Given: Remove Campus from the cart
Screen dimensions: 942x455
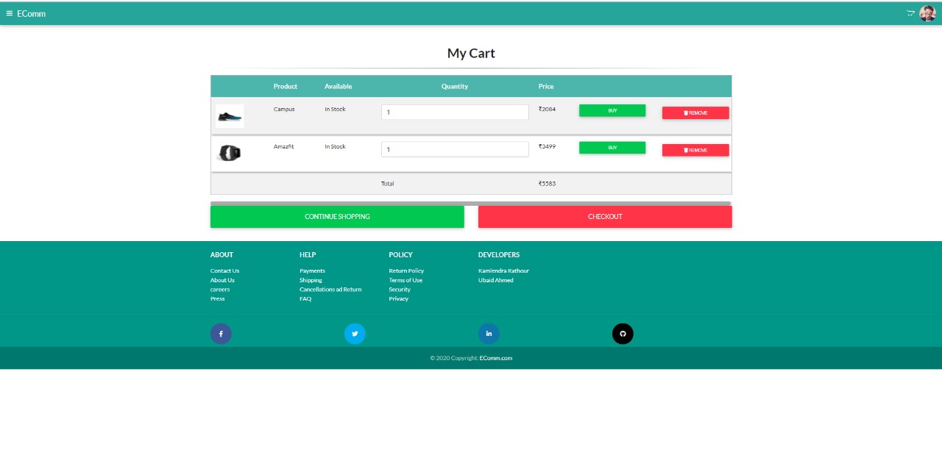Looking at the screenshot, I should (695, 113).
